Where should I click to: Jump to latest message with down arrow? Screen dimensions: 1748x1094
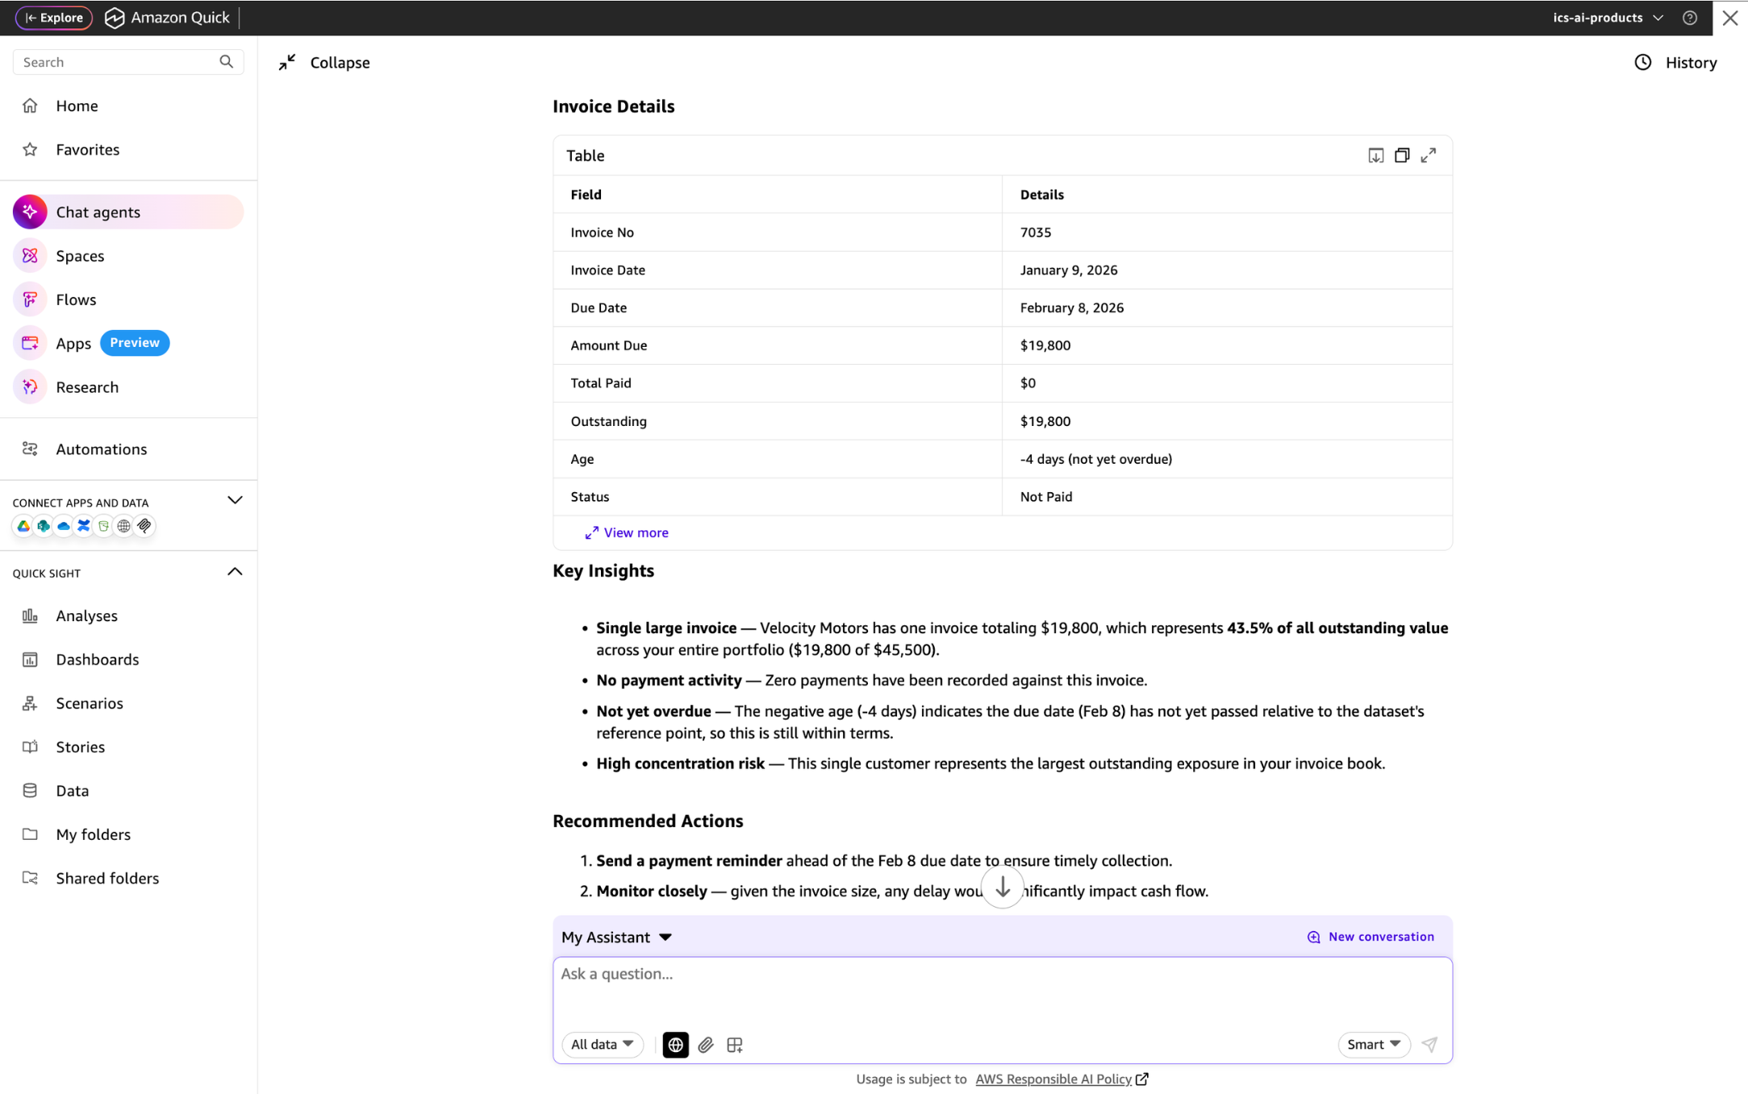[x=1003, y=887]
